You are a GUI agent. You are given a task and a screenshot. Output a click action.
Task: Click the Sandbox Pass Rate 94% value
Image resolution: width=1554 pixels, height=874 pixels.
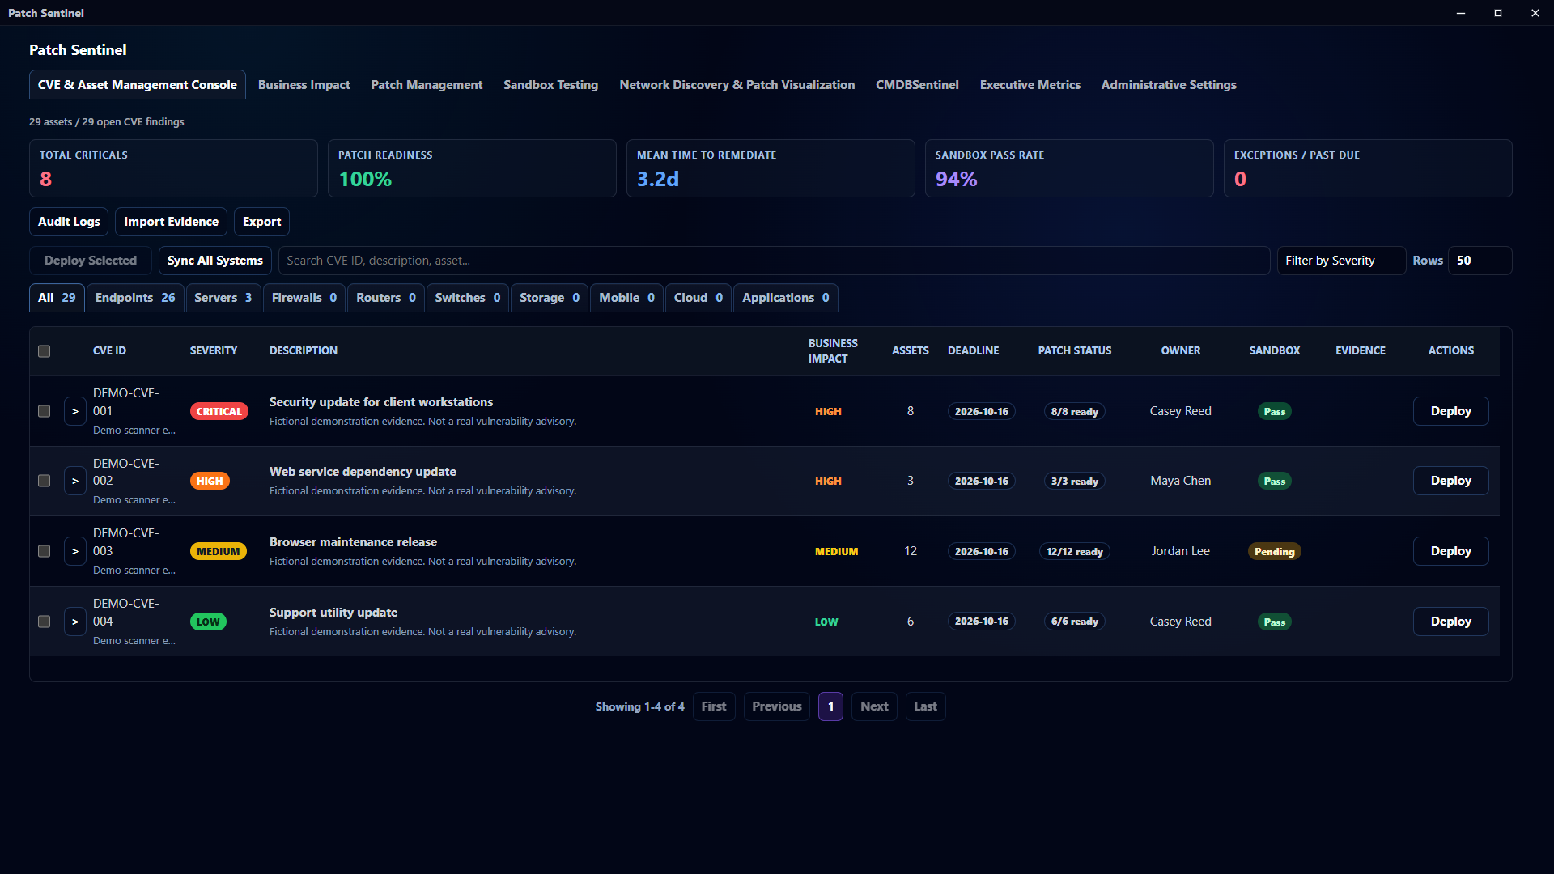pyautogui.click(x=956, y=179)
